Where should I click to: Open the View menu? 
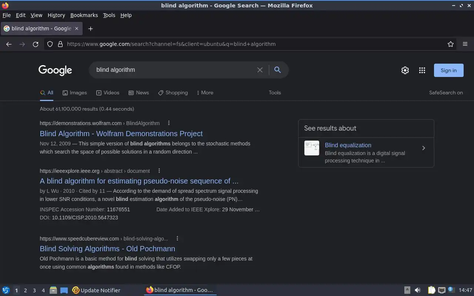pyautogui.click(x=36, y=15)
